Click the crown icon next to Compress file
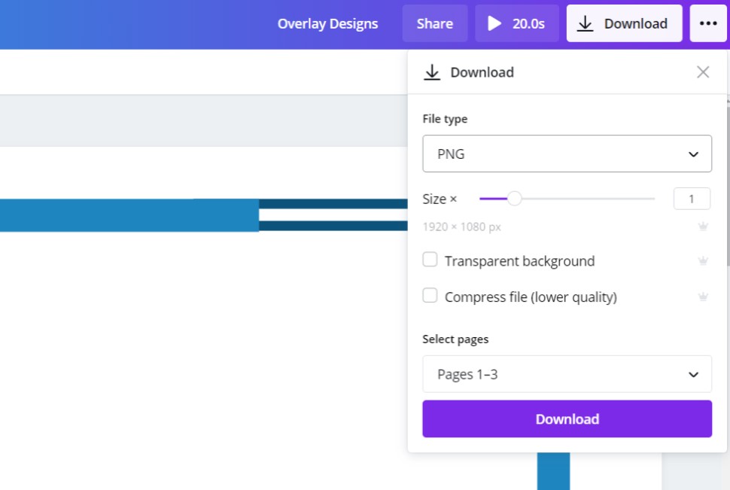 coord(703,297)
